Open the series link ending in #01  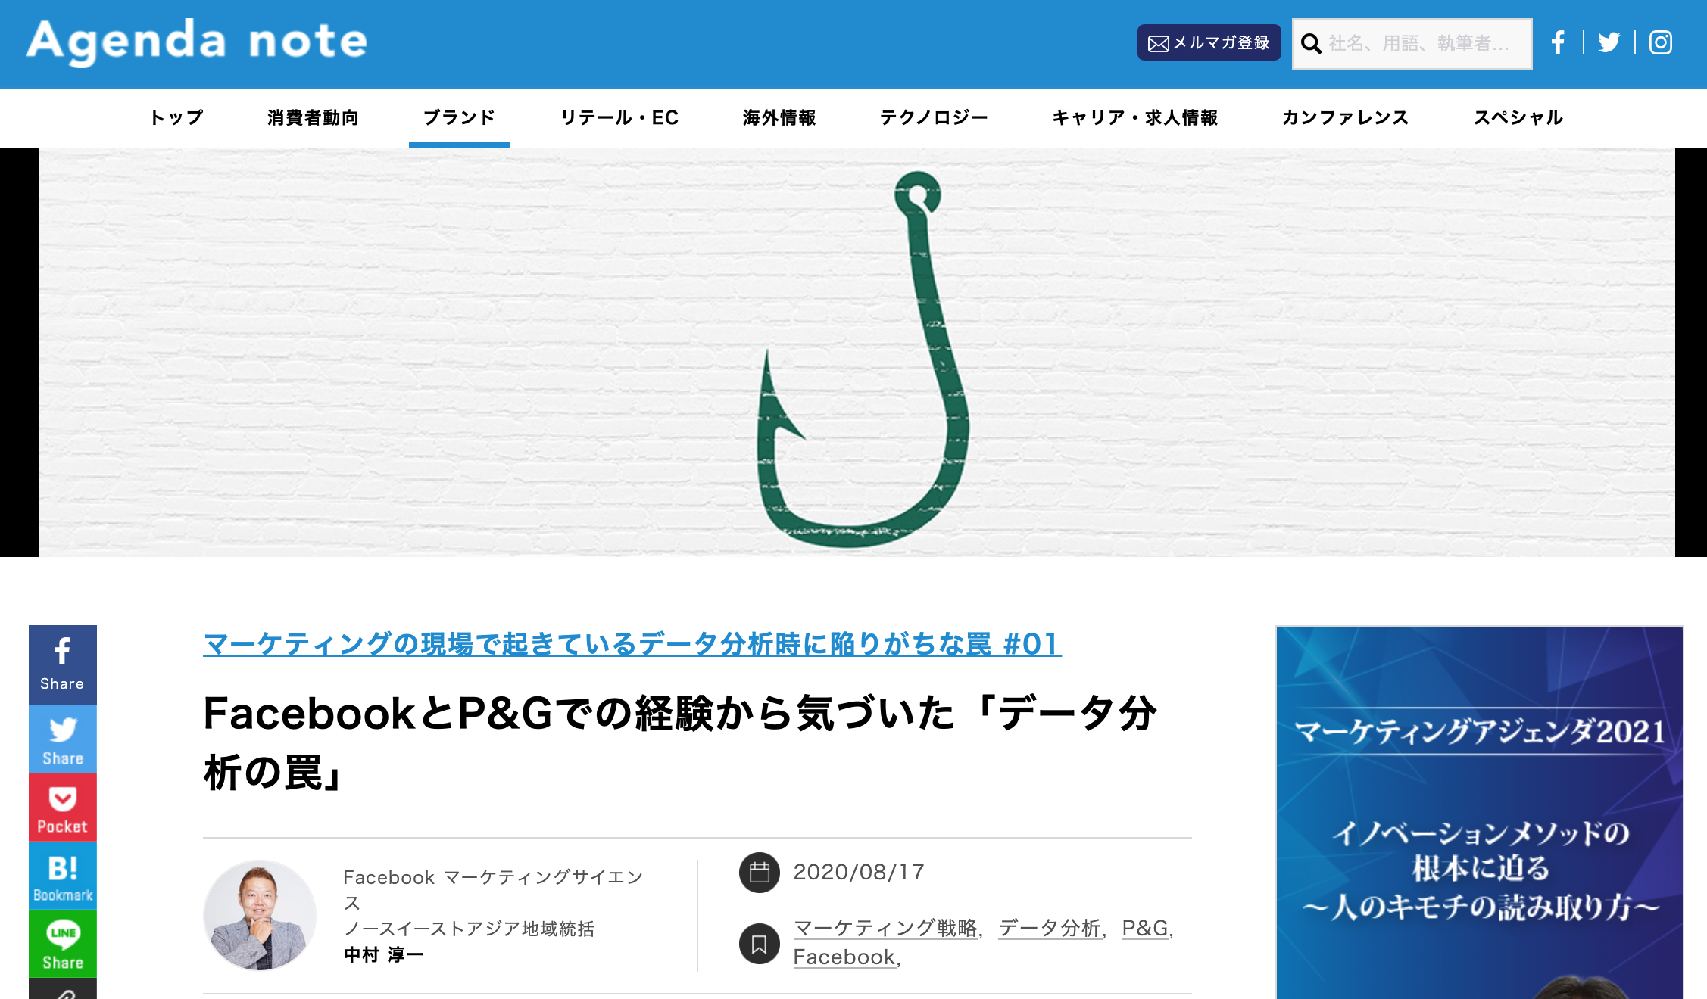point(632,644)
